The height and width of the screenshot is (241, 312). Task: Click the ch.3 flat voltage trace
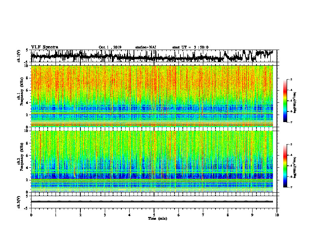tap(152, 202)
